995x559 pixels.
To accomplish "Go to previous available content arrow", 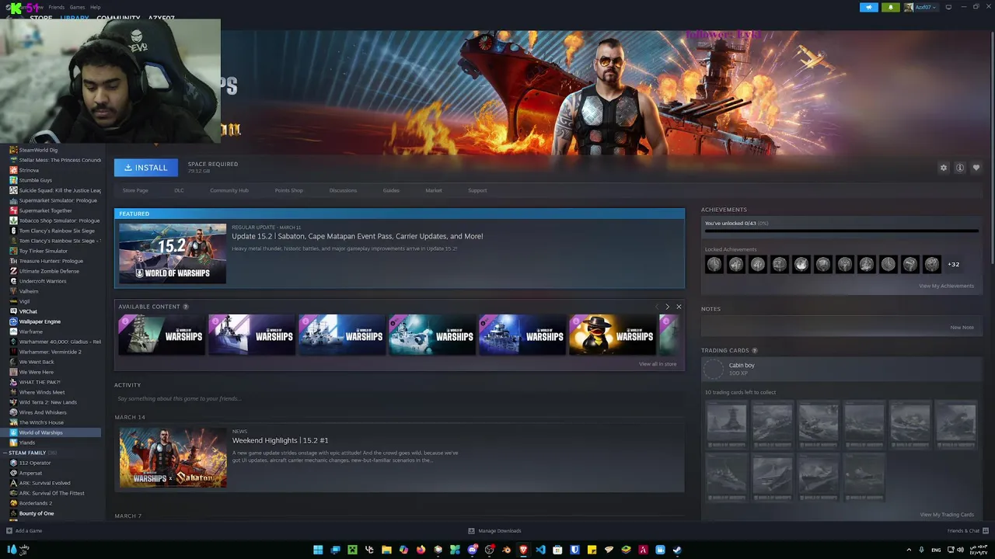I will pyautogui.click(x=656, y=307).
